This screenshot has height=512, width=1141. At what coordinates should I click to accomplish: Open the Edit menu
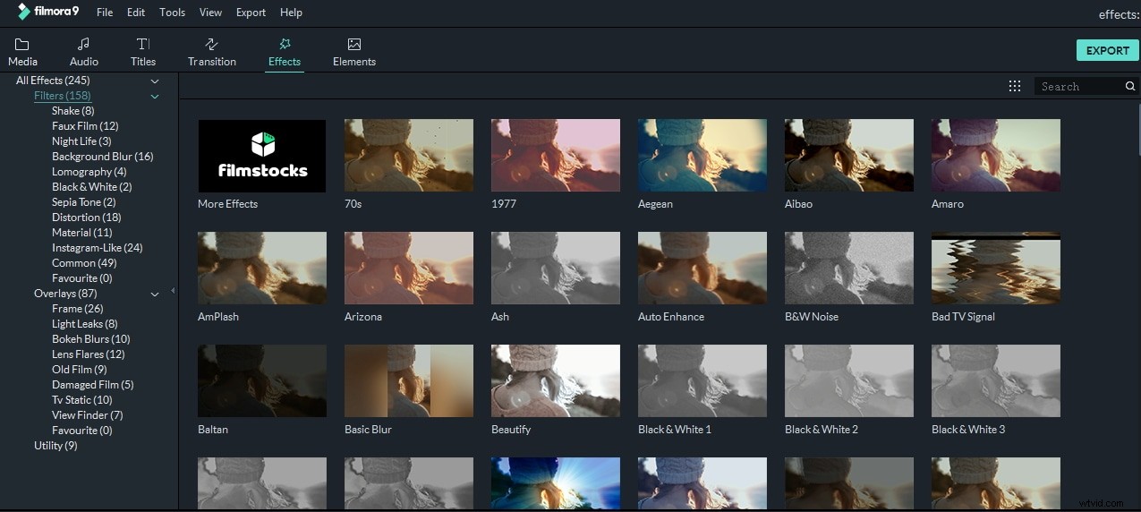click(x=136, y=13)
